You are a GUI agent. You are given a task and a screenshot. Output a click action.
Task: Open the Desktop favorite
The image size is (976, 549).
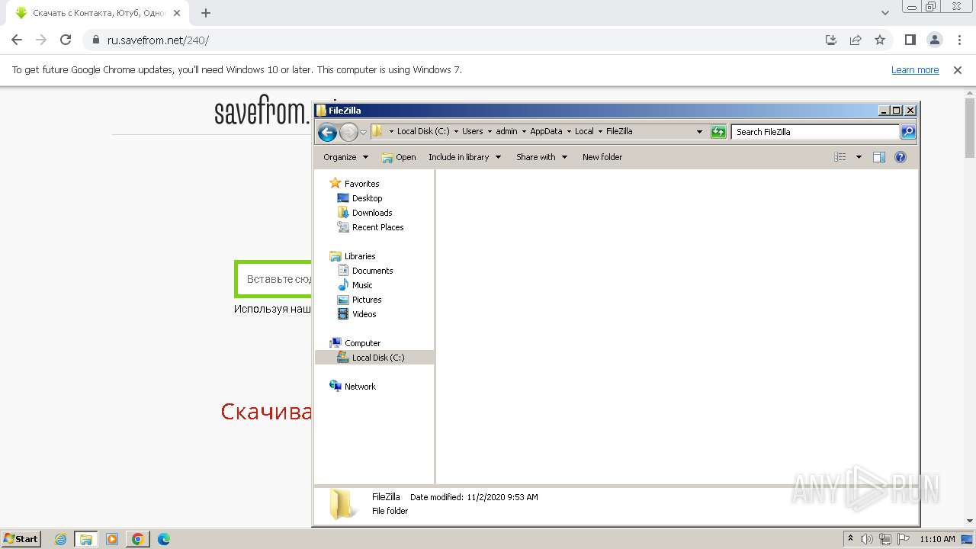click(367, 198)
